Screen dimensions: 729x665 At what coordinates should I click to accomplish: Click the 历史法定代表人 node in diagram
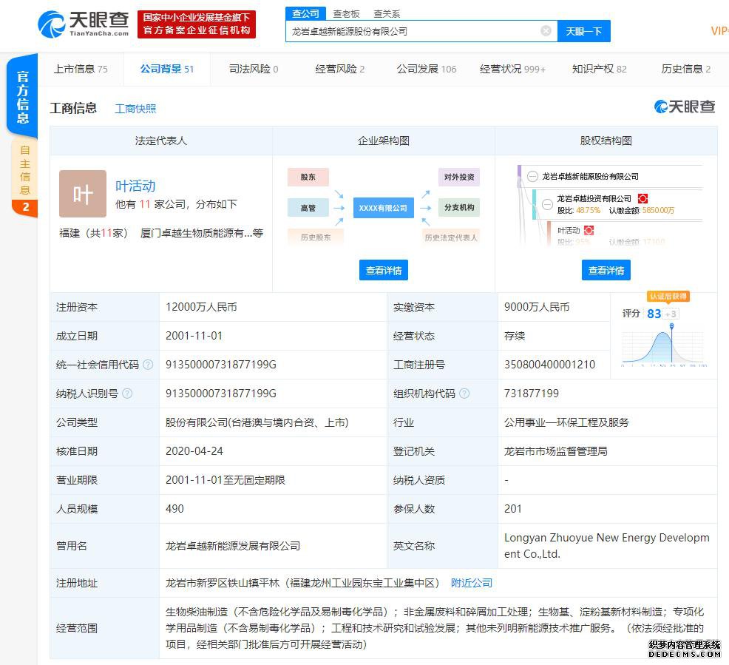[x=450, y=237]
